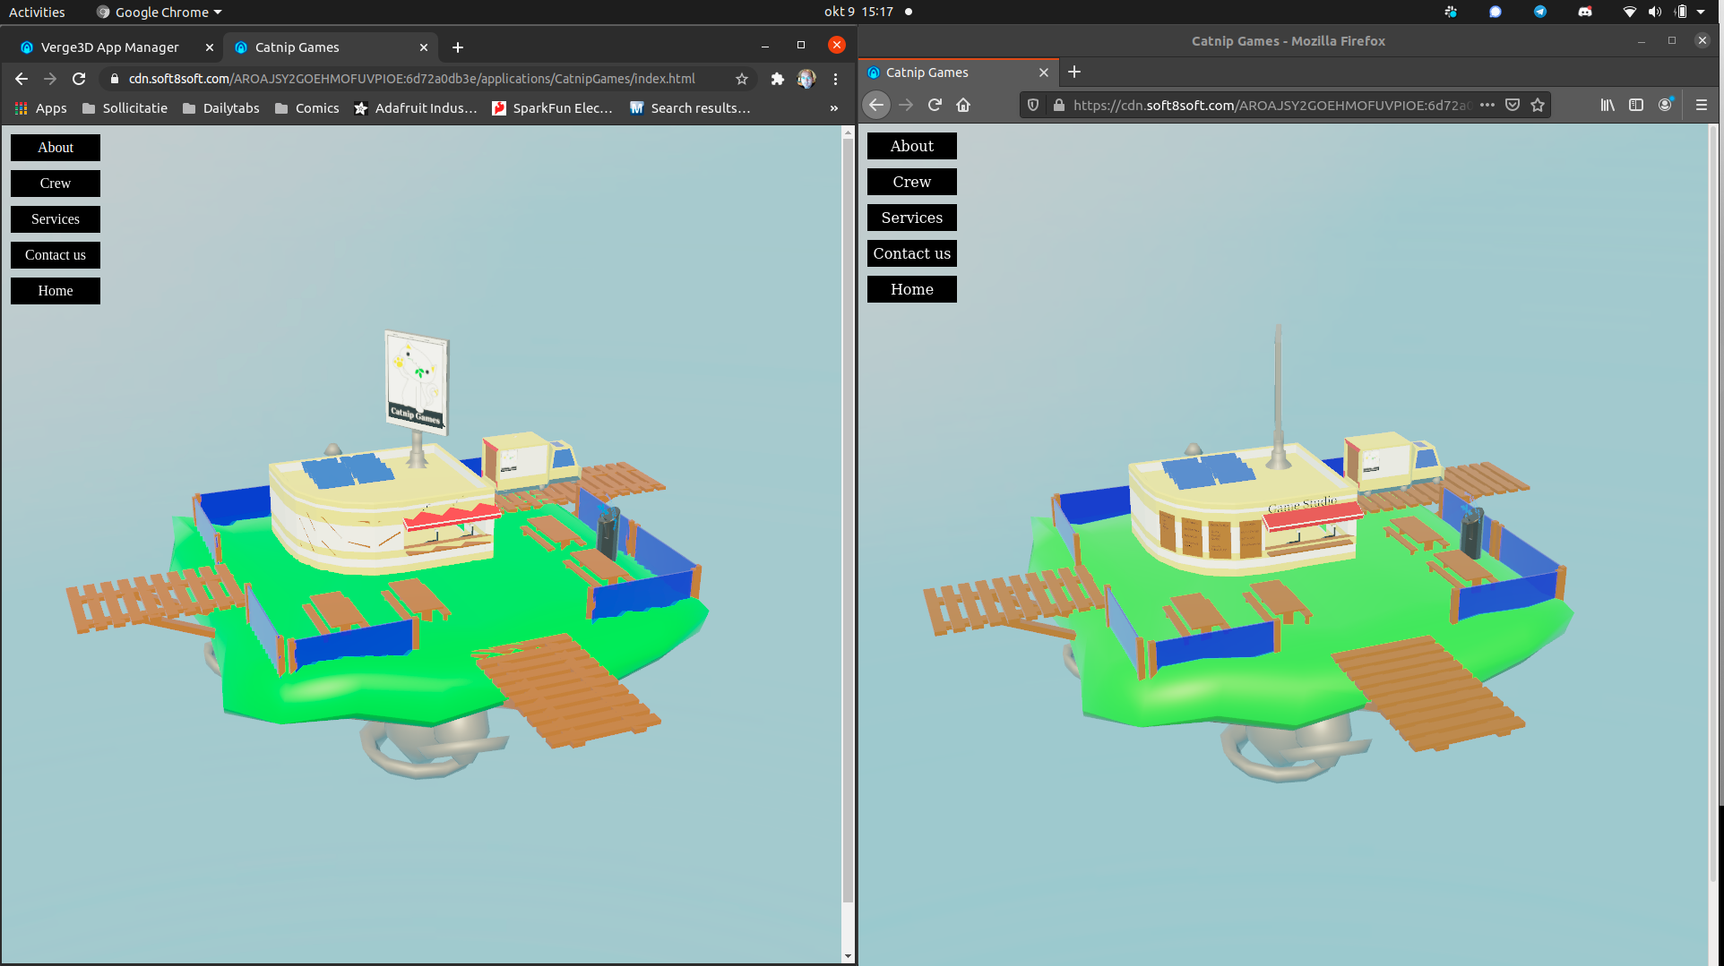The height and width of the screenshot is (966, 1724).
Task: Click Chrome address bar URL
Action: click(x=412, y=79)
